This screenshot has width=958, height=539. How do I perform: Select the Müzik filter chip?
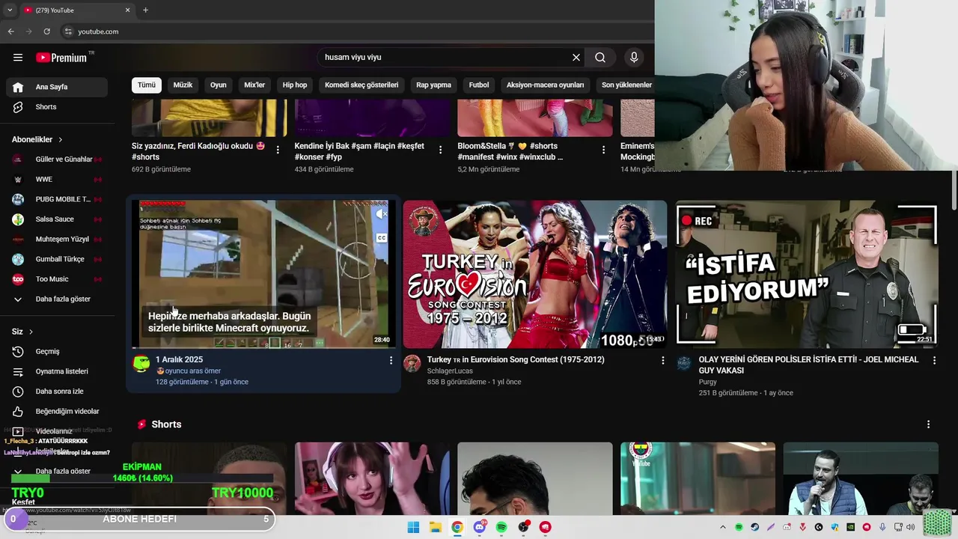coord(183,85)
